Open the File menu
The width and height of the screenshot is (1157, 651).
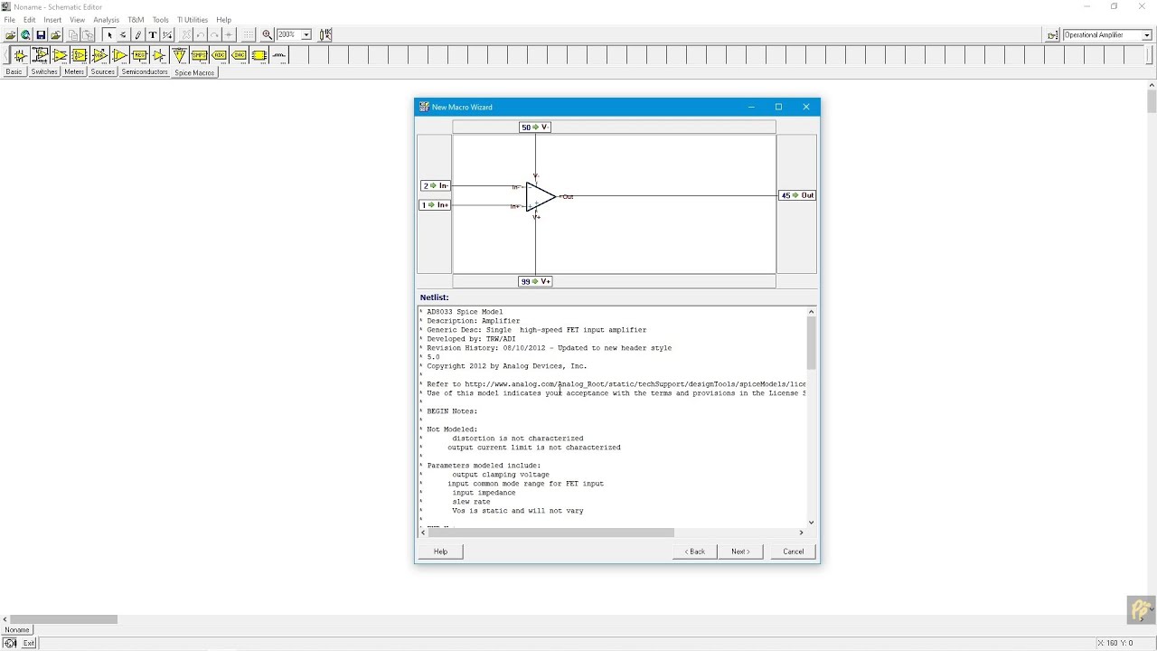9,19
